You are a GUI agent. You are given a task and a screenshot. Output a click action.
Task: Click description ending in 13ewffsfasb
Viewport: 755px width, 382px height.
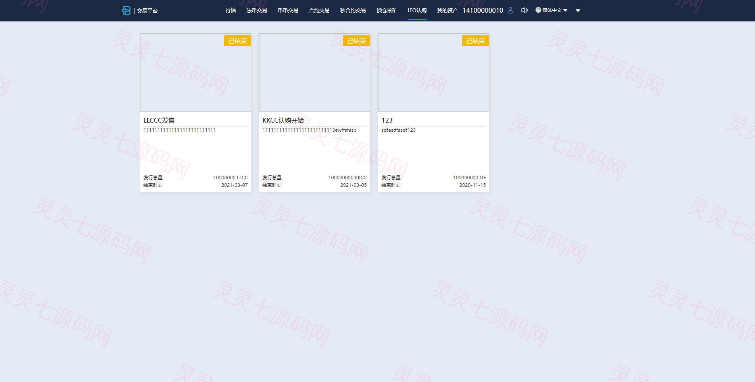(x=309, y=130)
